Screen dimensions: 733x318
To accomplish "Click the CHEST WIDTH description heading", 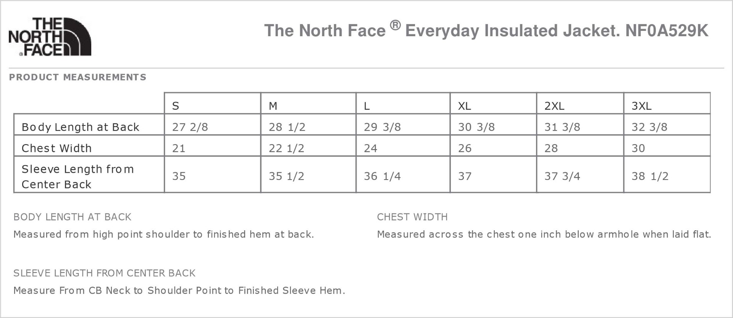I will point(412,217).
